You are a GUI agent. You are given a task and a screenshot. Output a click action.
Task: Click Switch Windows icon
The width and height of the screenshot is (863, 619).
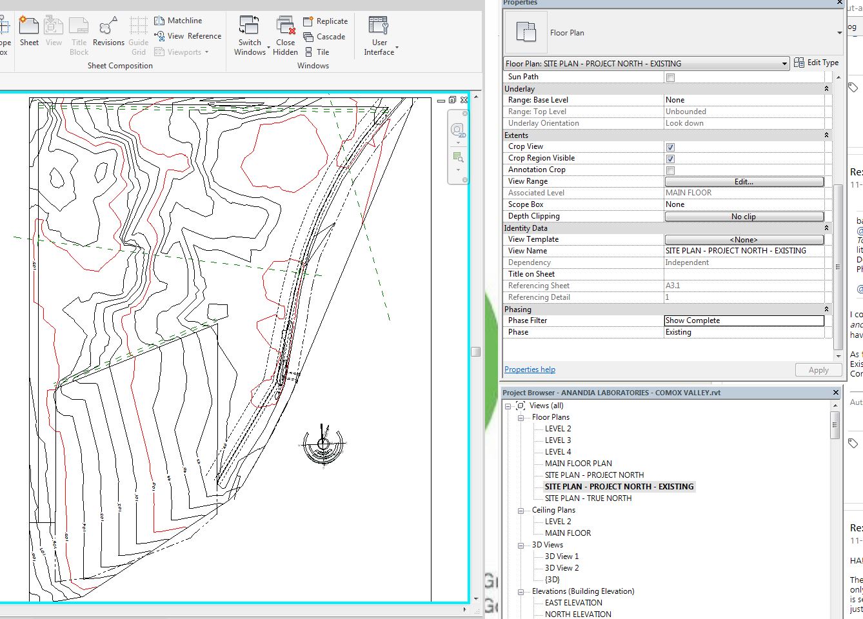coord(250,26)
